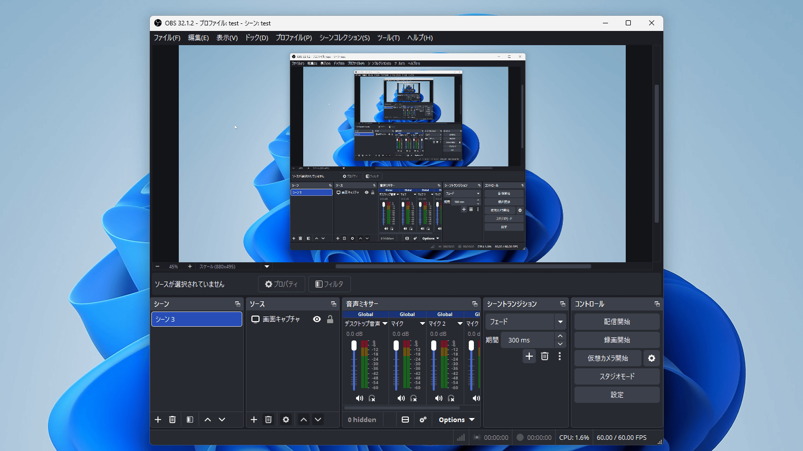The image size is (803, 451).
Task: Open マイク channel dropdown arrow
Action: (x=422, y=323)
